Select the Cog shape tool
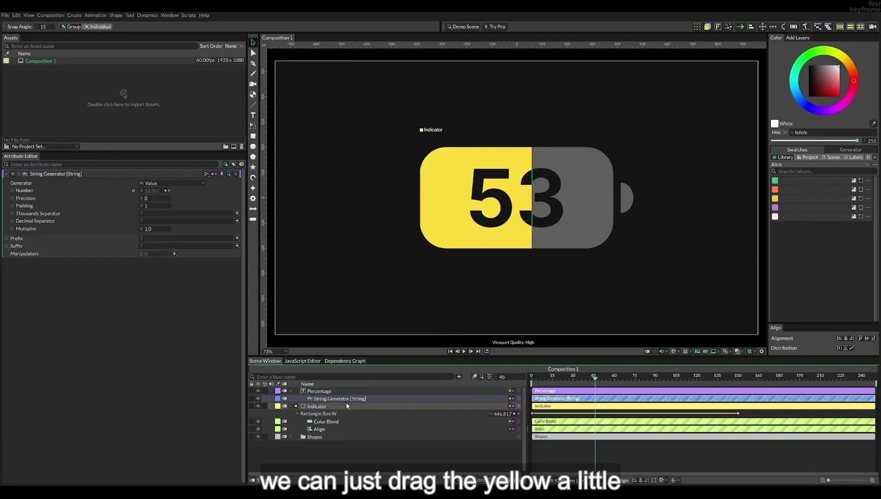The image size is (881, 499). (x=253, y=198)
